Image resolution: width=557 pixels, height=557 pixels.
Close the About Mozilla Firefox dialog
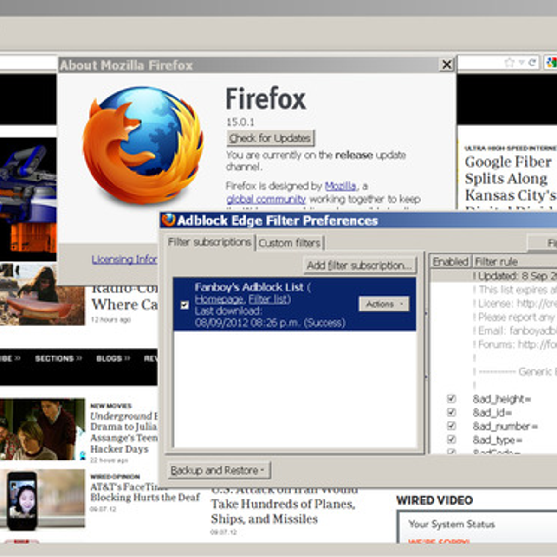(447, 65)
